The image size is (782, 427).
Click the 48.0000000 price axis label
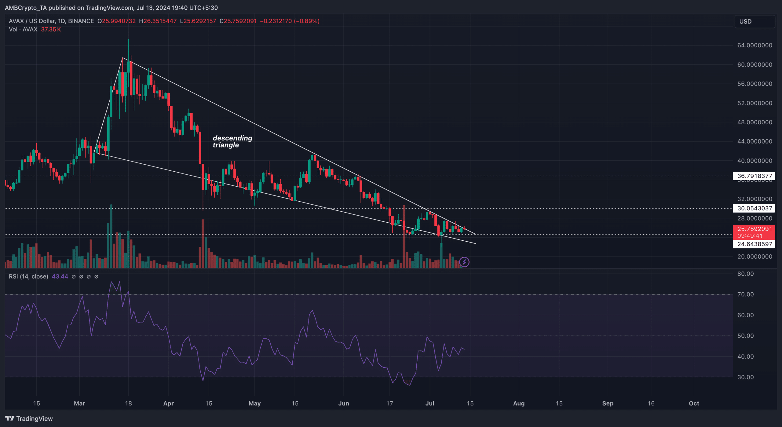755,122
